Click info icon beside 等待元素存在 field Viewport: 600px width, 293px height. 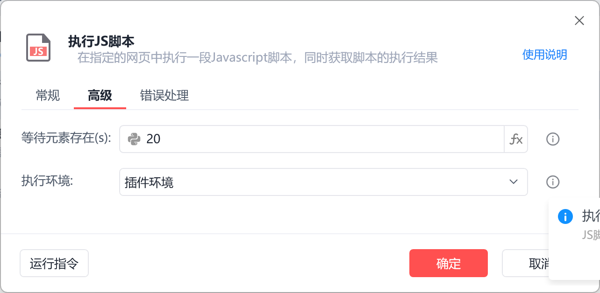point(553,139)
